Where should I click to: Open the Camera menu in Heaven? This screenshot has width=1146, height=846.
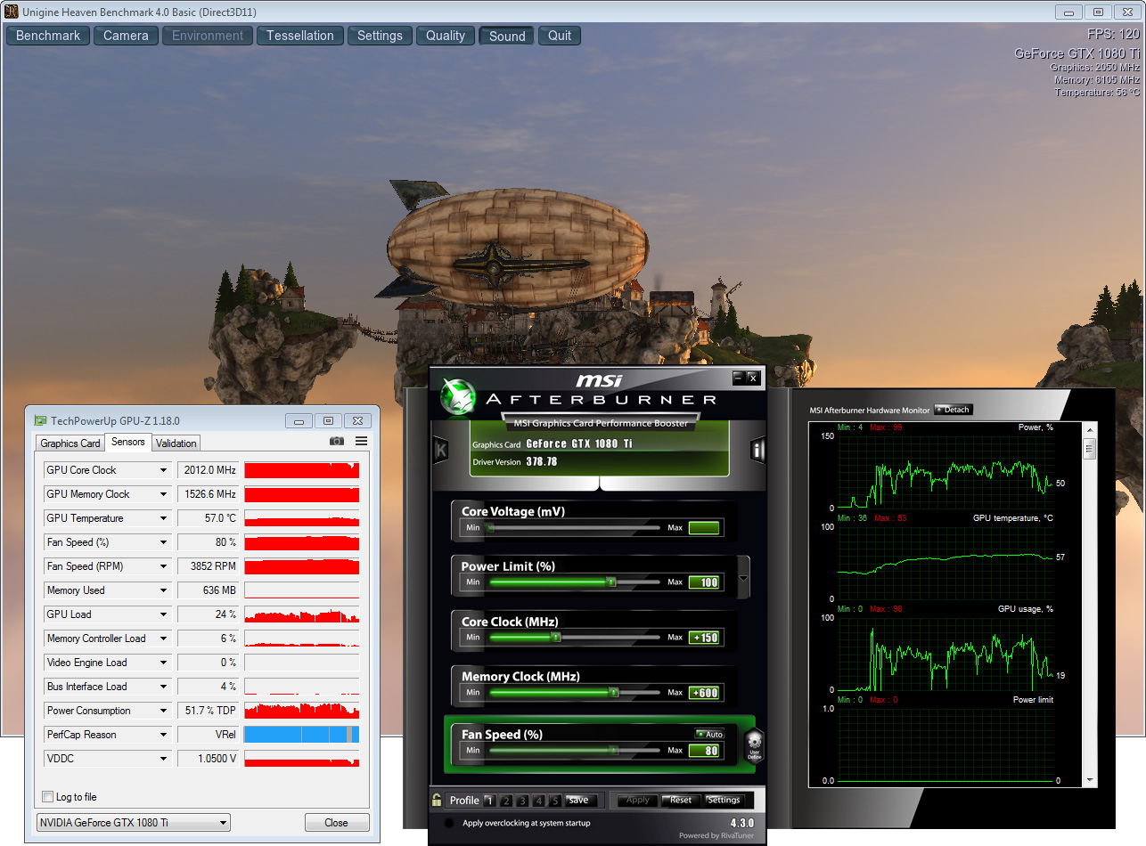click(x=127, y=36)
